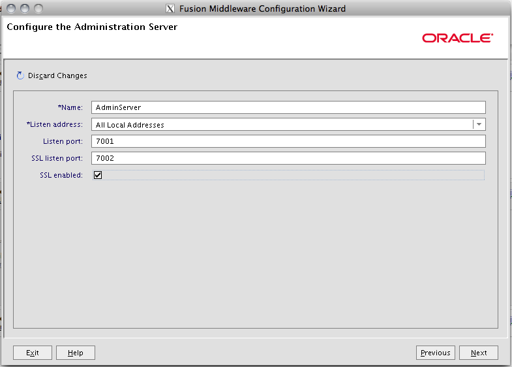512x367 pixels.
Task: Click the Listen port field showing 7001
Action: coord(288,141)
